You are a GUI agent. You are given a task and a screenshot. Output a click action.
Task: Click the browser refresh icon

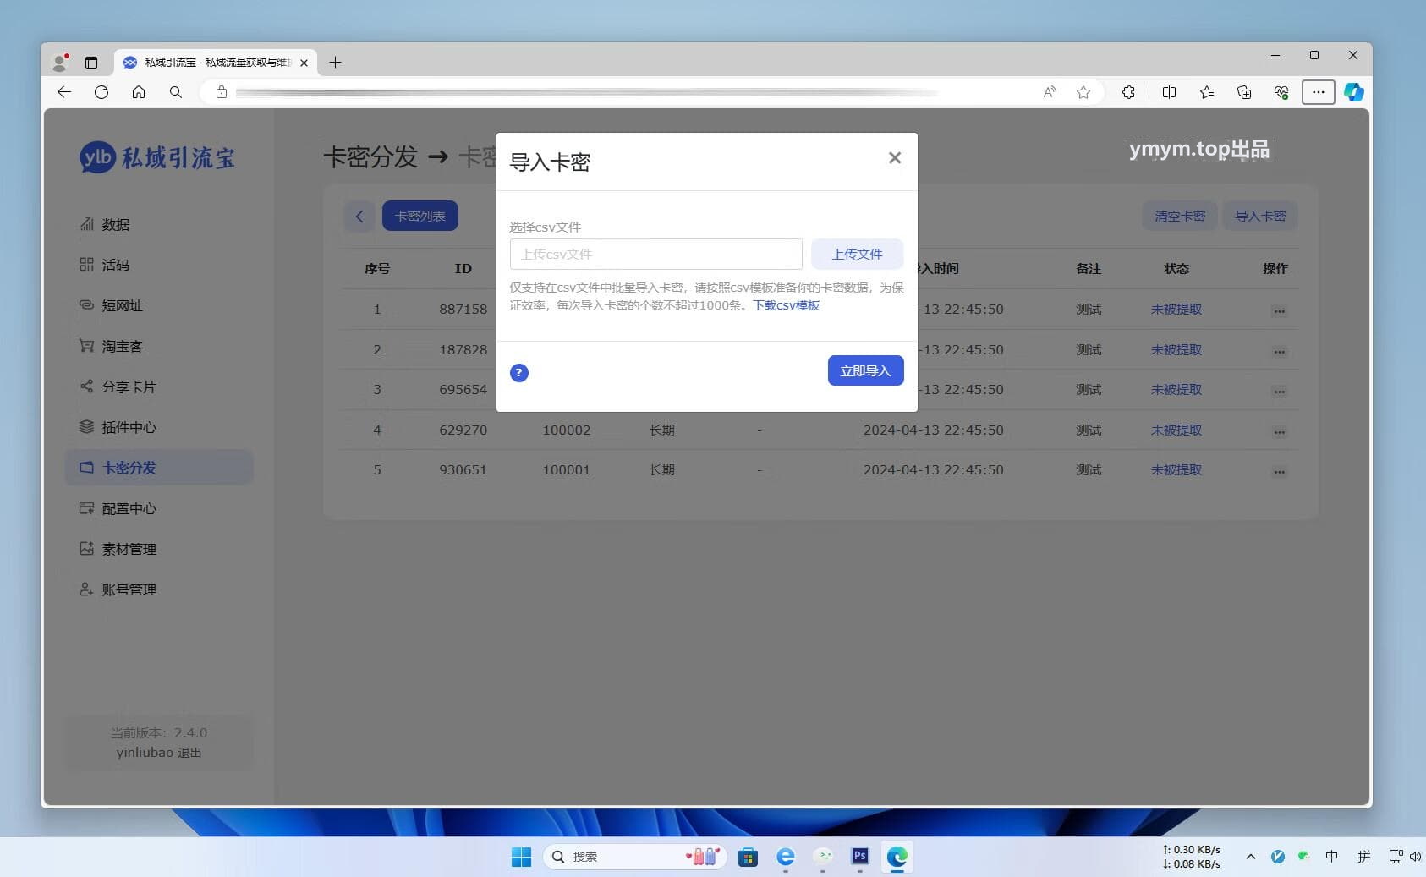(101, 92)
